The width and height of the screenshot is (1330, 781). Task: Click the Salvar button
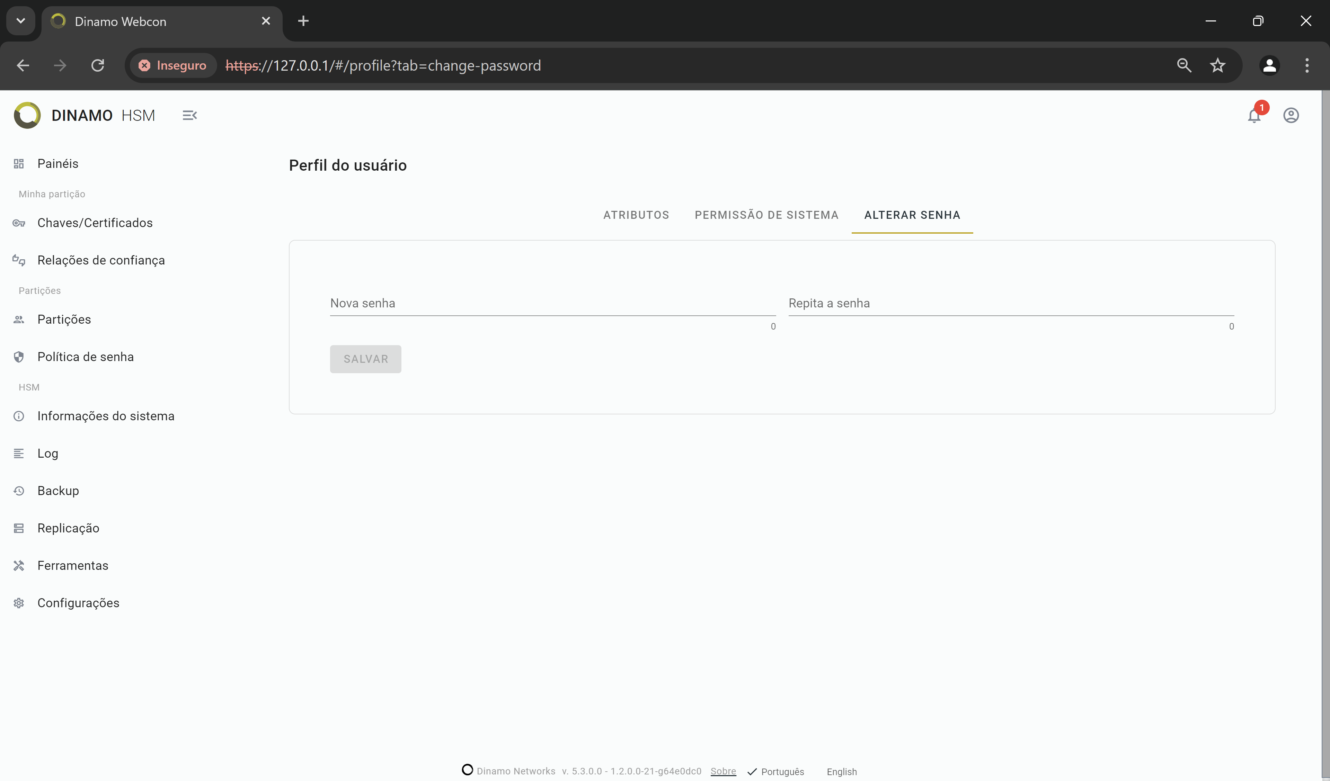click(365, 359)
